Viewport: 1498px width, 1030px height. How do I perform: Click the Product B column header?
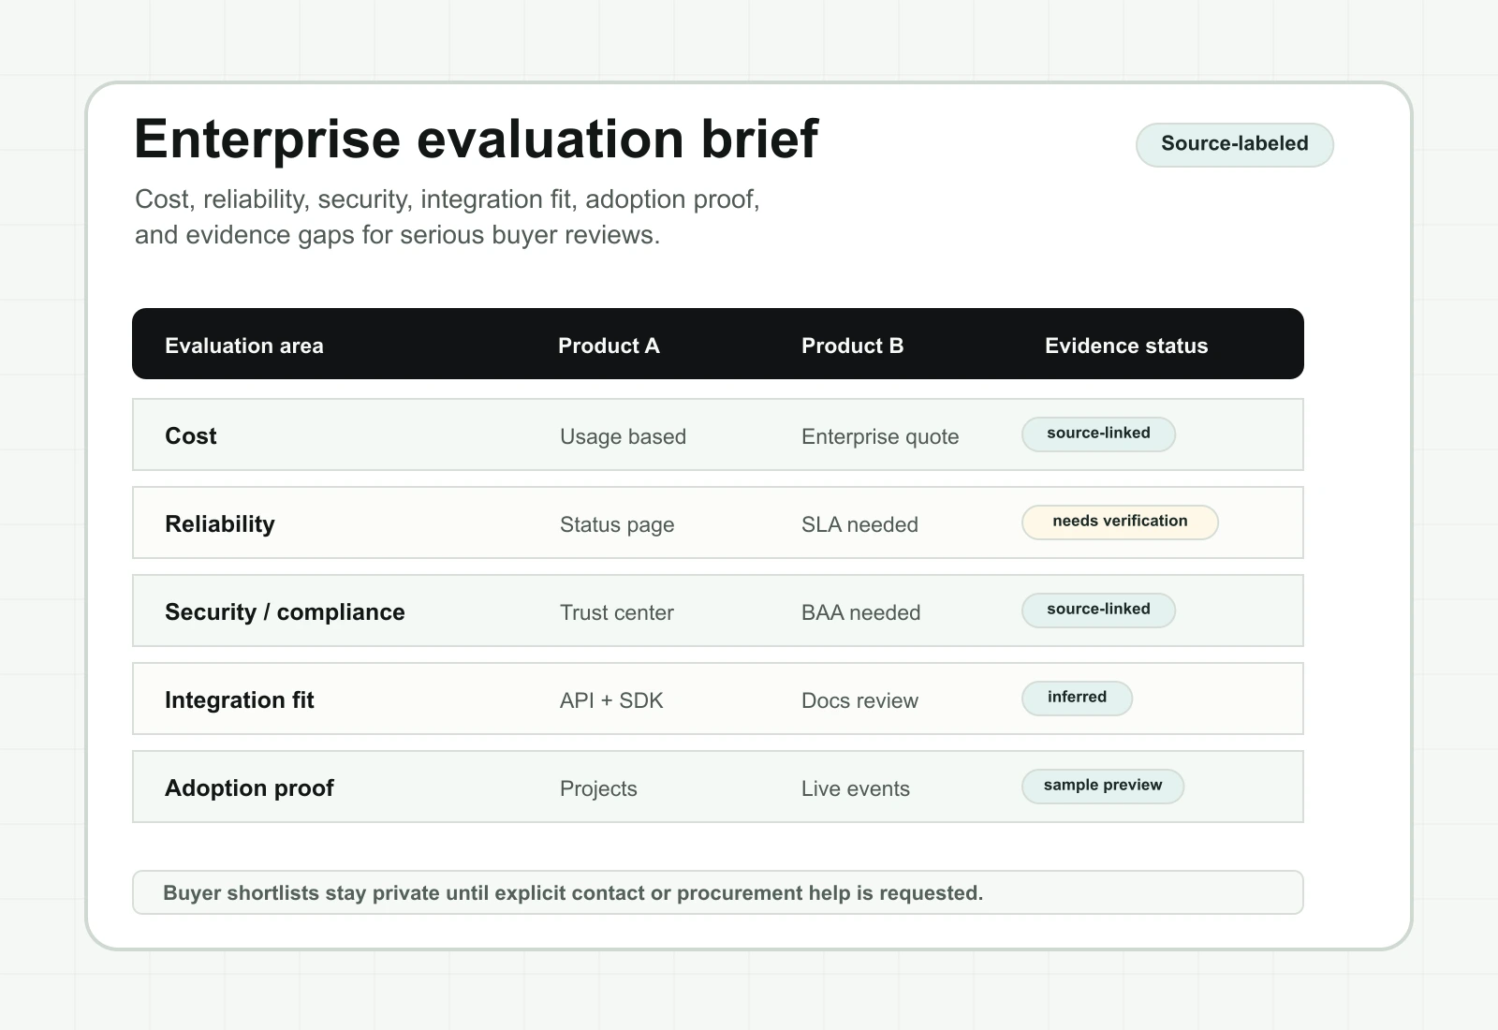click(x=852, y=346)
